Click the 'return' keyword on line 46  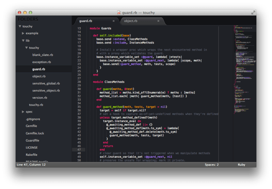point(108,146)
